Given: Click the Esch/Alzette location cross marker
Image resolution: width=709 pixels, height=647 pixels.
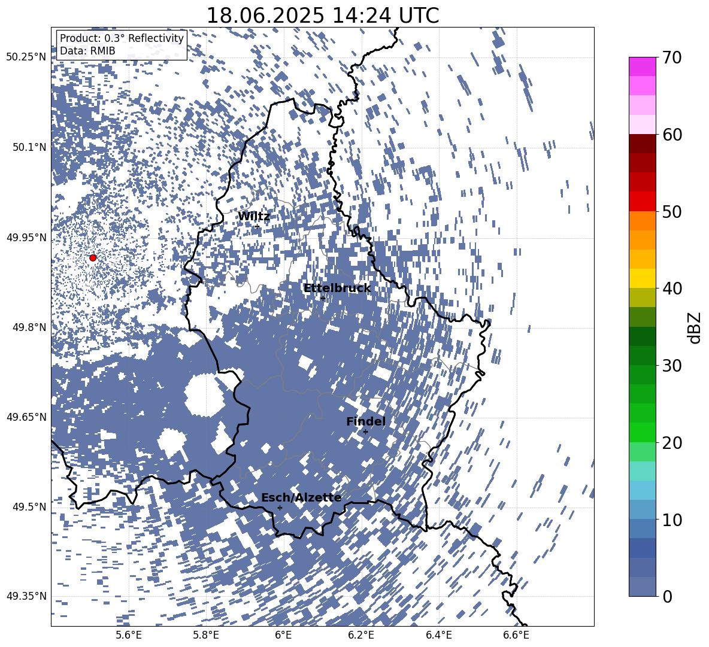Looking at the screenshot, I should tap(280, 508).
